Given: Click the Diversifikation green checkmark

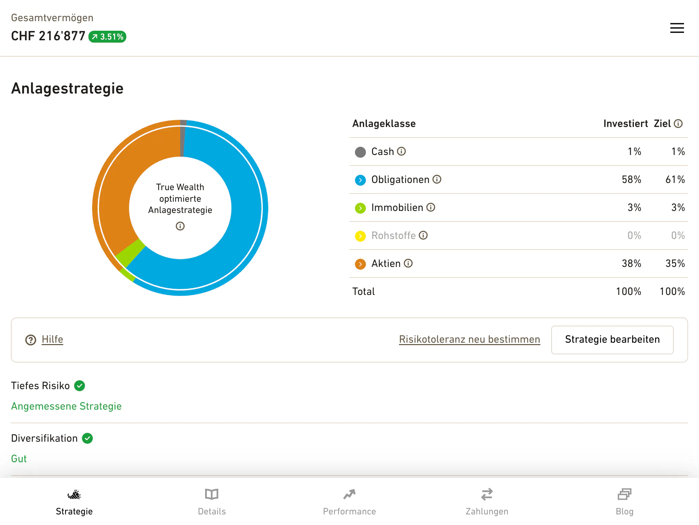Looking at the screenshot, I should click(x=87, y=438).
